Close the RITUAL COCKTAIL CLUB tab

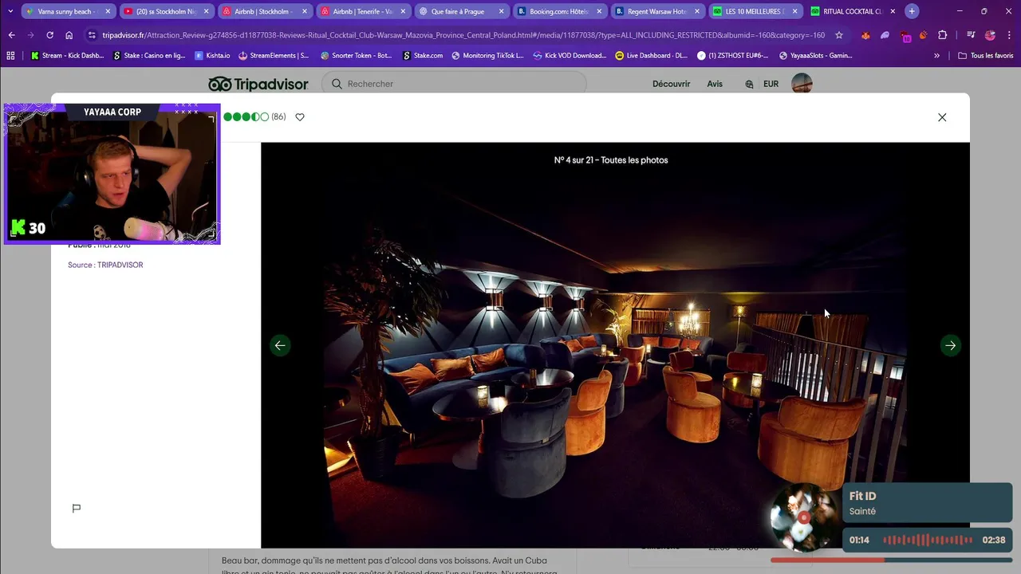pyautogui.click(x=893, y=11)
